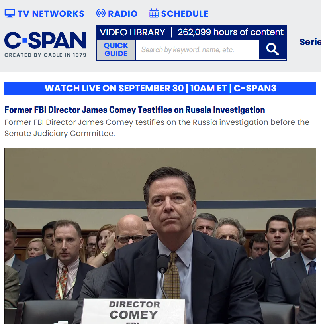Image resolution: width=321 pixels, height=329 pixels.
Task: Open the Quick Guide dropdown
Action: [116, 50]
